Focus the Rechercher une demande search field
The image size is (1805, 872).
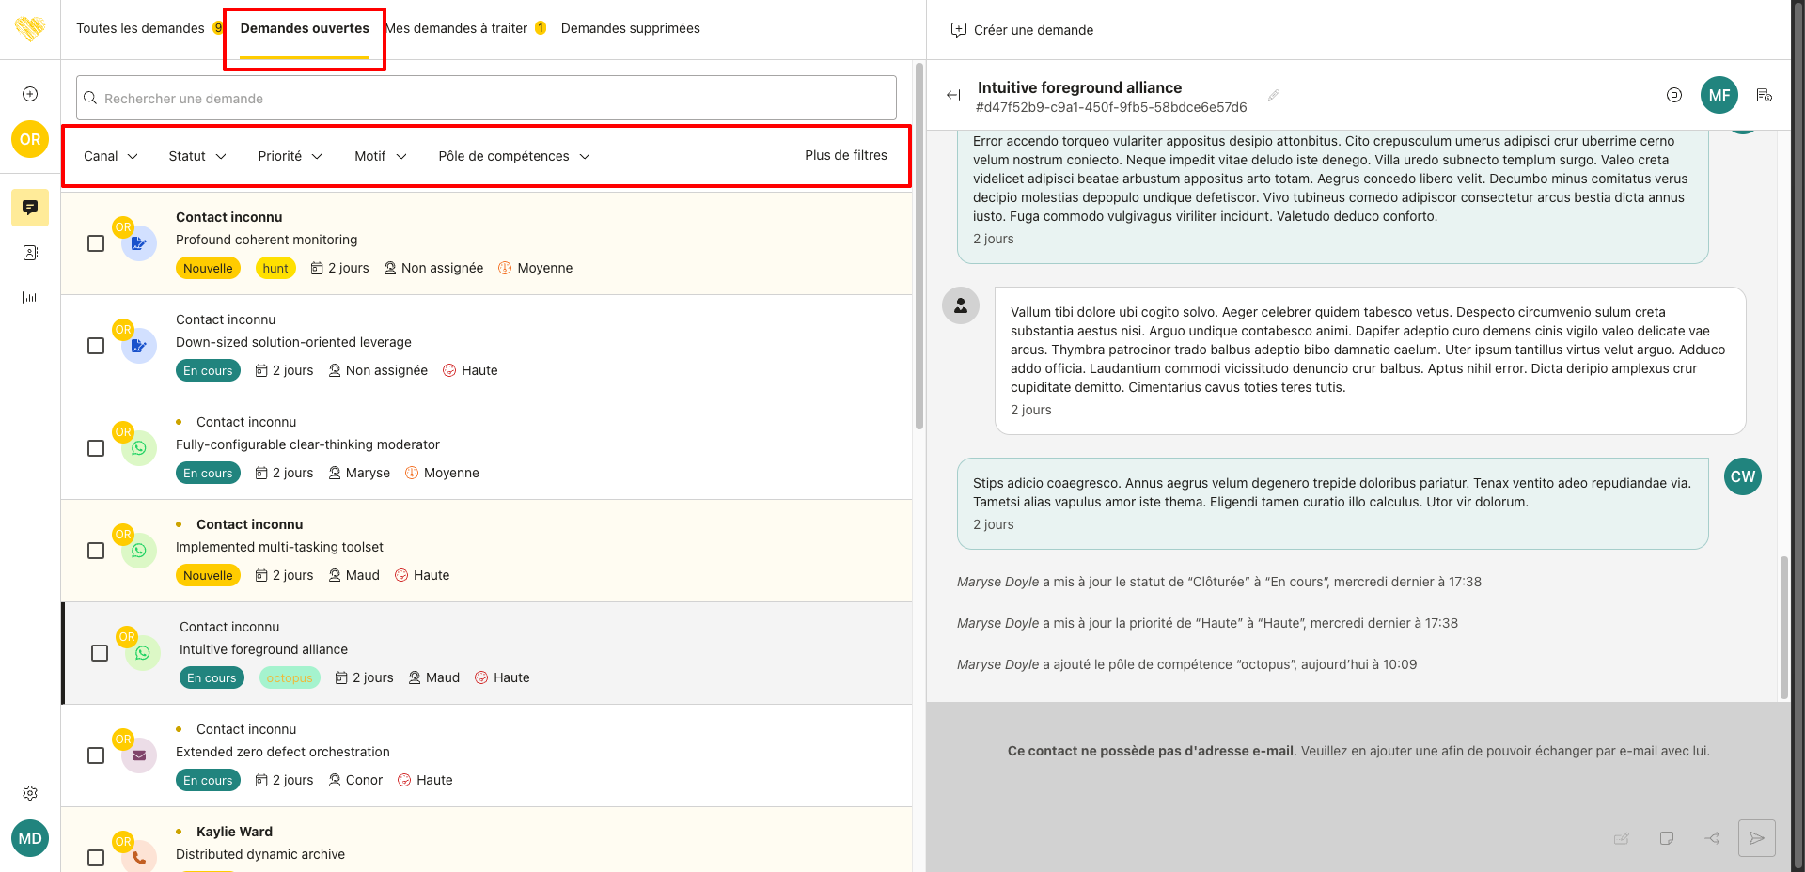[x=486, y=98]
